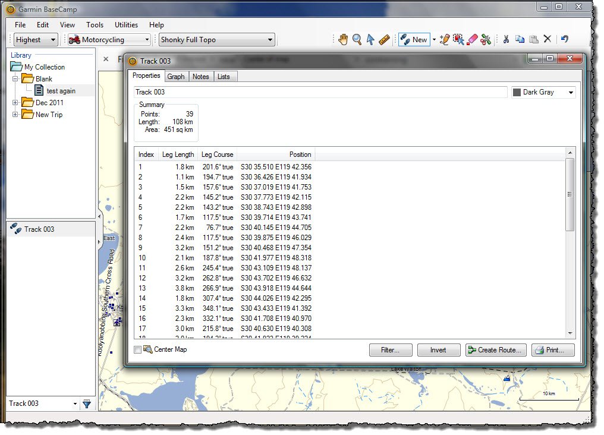Click the Create Route... button
This screenshot has height=435, width=604.
pos(495,350)
